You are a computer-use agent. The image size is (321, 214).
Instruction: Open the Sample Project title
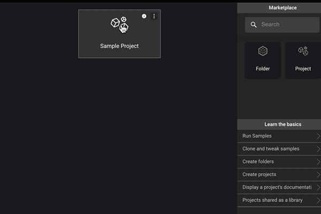click(x=119, y=46)
